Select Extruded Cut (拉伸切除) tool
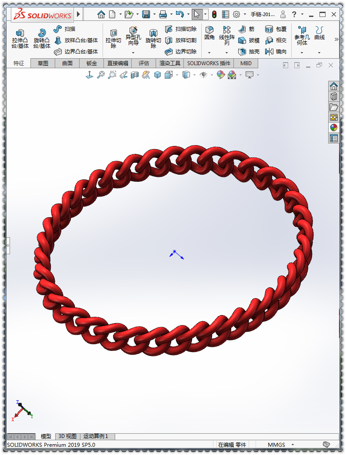 (x=113, y=39)
